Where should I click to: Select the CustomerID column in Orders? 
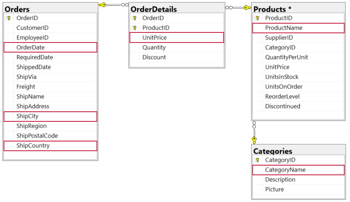[x=50, y=28]
